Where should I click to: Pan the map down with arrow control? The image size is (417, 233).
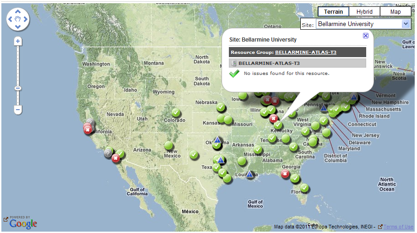point(18,27)
